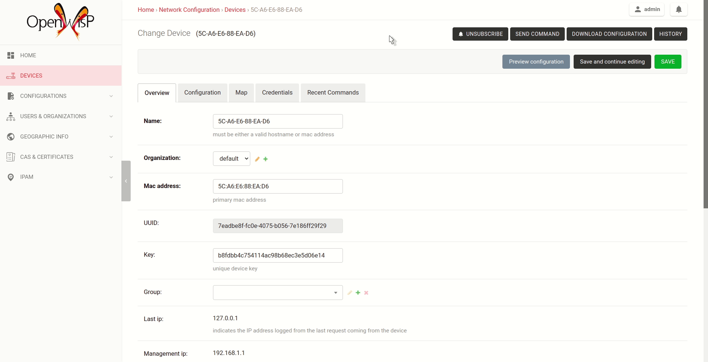Open the Organization dropdown
Viewport: 708px width, 362px height.
(231, 158)
